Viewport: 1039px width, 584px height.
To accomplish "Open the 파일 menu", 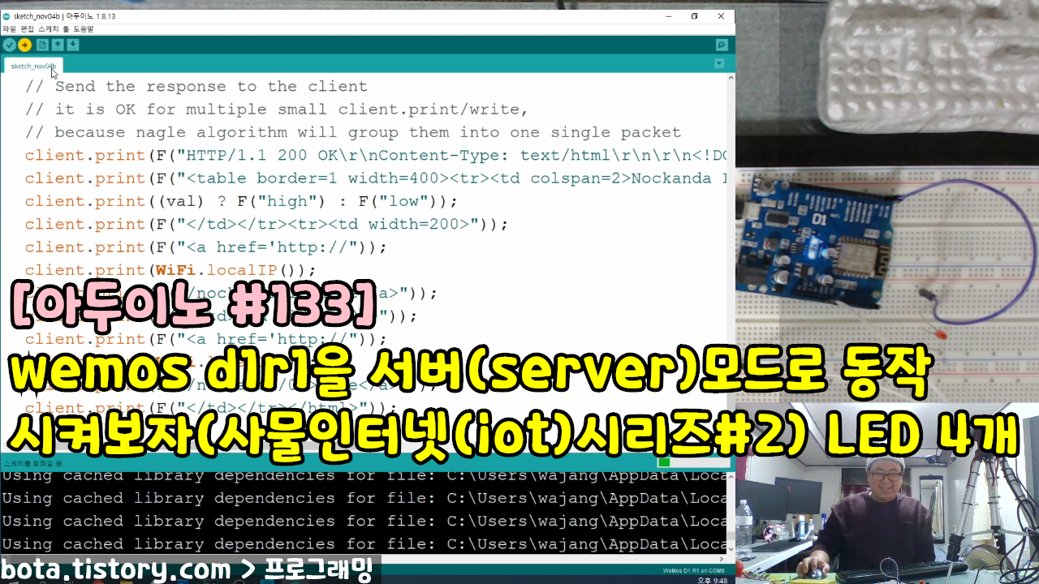I will click(x=9, y=28).
